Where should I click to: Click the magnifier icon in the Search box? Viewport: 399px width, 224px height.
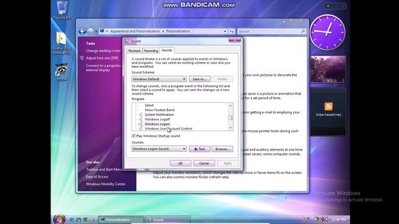point(303,31)
